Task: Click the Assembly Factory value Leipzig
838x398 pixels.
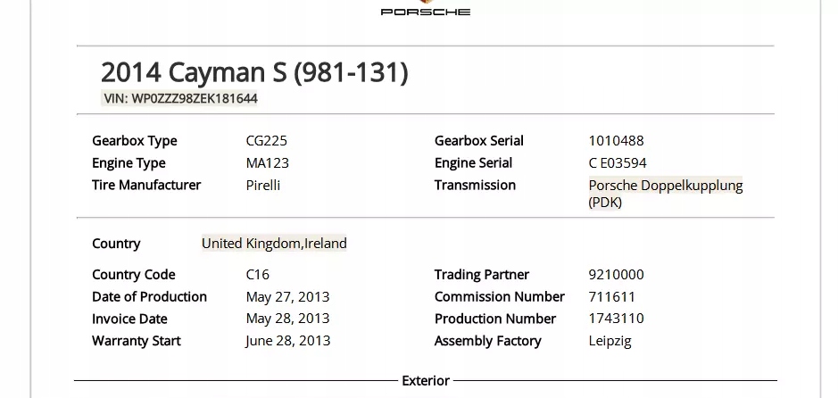Action: coord(610,341)
